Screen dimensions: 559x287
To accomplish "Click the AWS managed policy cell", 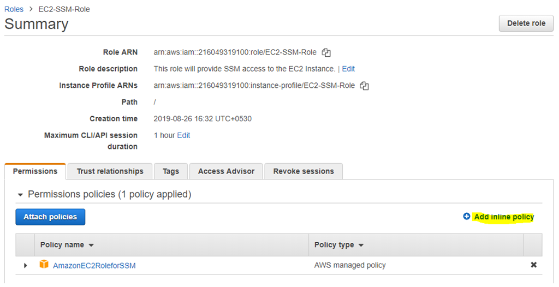I will [x=350, y=265].
